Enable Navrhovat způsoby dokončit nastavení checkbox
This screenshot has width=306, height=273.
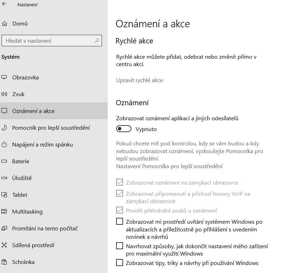pos(120,246)
